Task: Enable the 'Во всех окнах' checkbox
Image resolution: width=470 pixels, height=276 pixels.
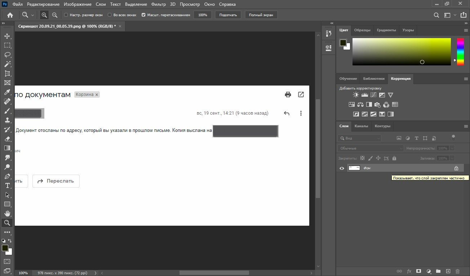Action: click(110, 15)
